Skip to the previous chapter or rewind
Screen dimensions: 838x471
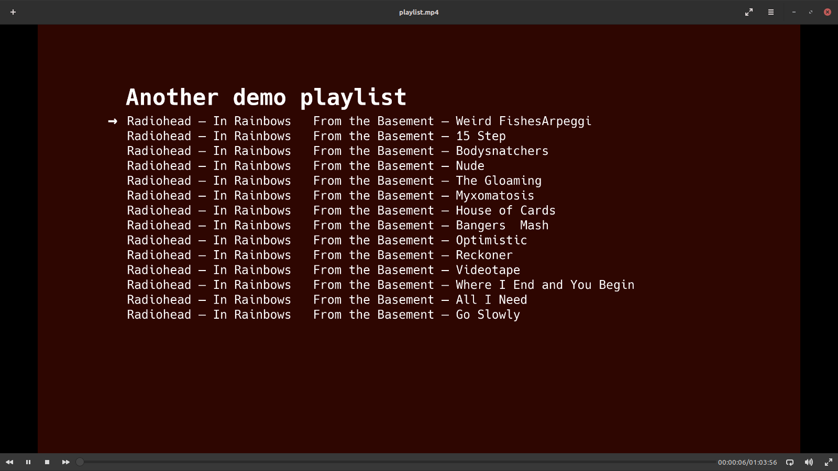point(9,462)
